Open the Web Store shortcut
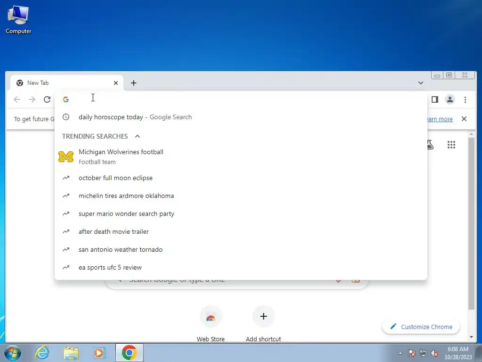This screenshot has width=482, height=362. tap(210, 324)
